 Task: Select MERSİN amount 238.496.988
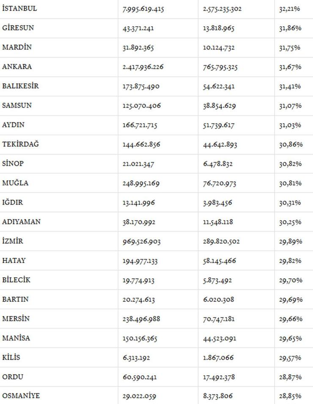coord(141,319)
